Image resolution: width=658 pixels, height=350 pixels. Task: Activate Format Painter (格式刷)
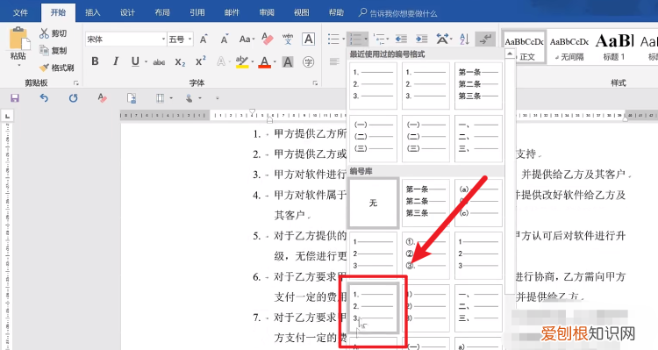click(x=57, y=68)
